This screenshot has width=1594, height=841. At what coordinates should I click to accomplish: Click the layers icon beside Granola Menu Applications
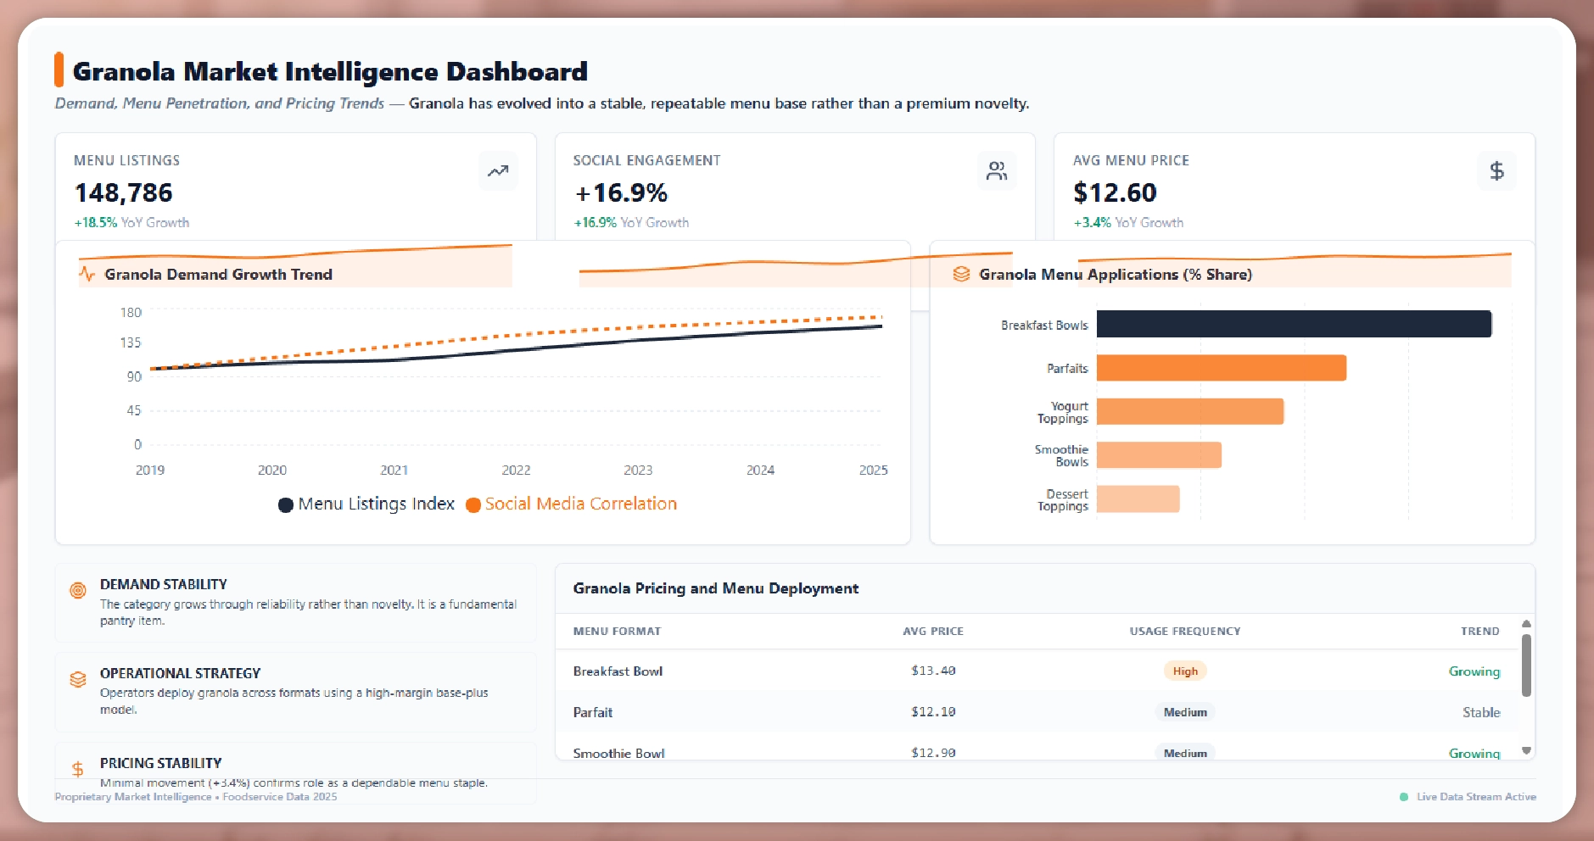(x=961, y=274)
